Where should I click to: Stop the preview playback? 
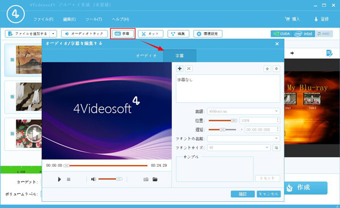coord(69,179)
